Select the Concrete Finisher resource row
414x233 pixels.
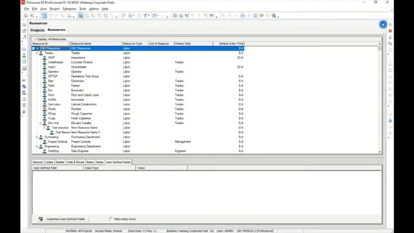[138, 62]
